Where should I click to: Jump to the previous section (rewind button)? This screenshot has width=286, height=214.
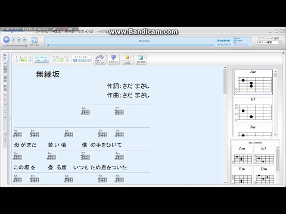pyautogui.click(x=19, y=40)
